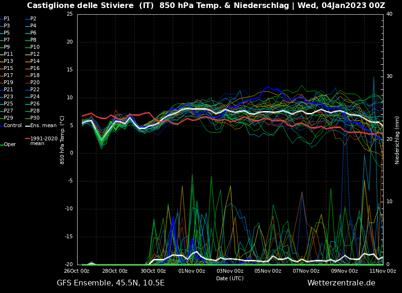Image resolution: width=402 pixels, height=293 pixels.
Task: Click the P16 legend entry
Action: point(35,69)
